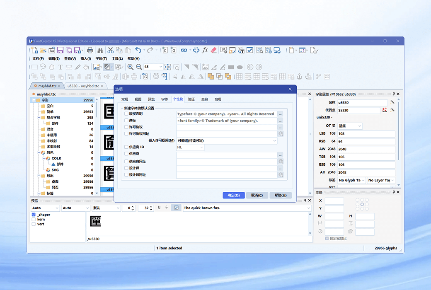The width and height of the screenshot is (431, 290).
Task: Open the 嵌入许可权限 dropdown
Action: click(227, 141)
